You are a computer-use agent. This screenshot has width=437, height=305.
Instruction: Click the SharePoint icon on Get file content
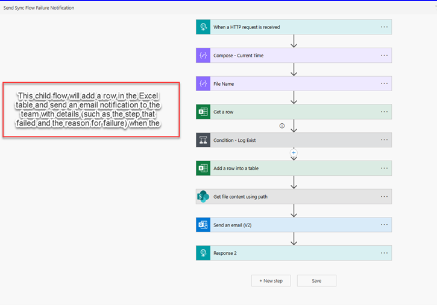coord(203,197)
